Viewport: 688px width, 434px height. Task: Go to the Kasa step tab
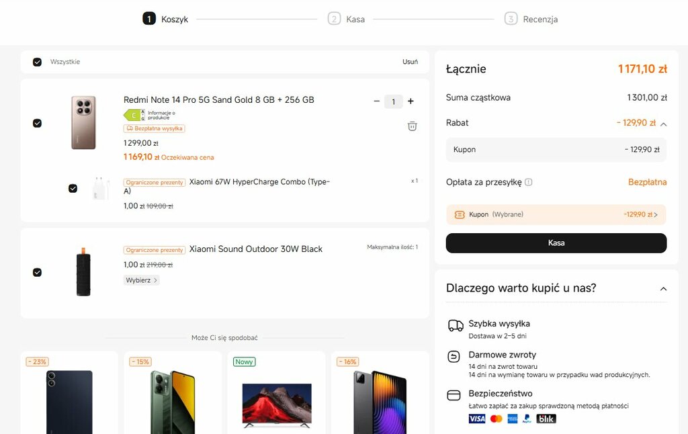347,19
